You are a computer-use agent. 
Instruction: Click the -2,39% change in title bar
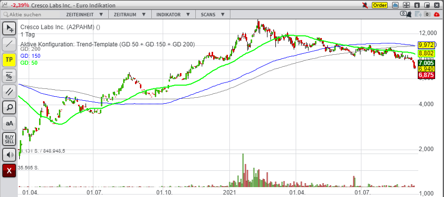19,5
